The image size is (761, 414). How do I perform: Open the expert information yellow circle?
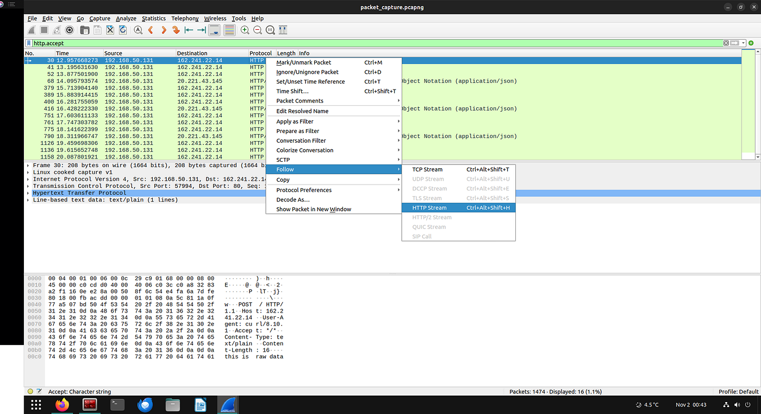pos(30,391)
